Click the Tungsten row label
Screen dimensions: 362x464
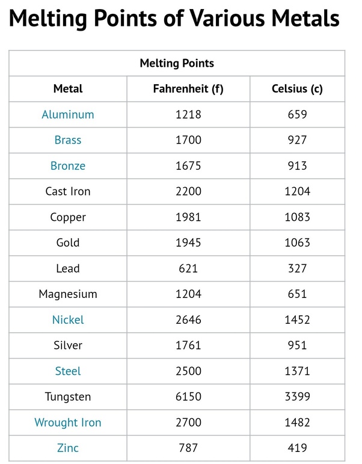click(x=68, y=397)
